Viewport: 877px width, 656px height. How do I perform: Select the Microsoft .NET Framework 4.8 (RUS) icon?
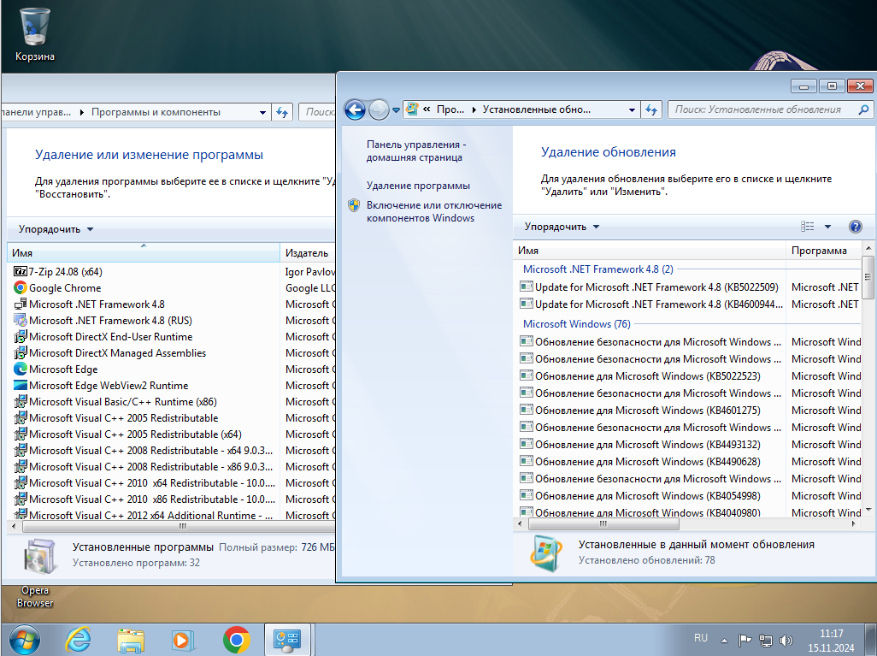(x=21, y=320)
